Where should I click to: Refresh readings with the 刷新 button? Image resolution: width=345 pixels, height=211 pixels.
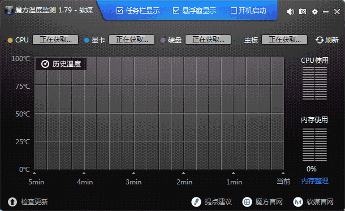pos(327,40)
